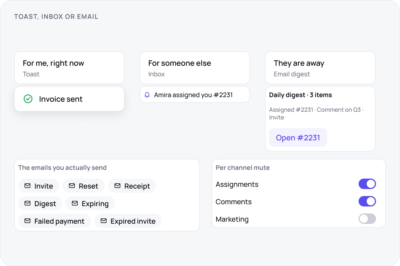
Task: Click the 'The emails you actually send' heading
Action: pyautogui.click(x=62, y=168)
